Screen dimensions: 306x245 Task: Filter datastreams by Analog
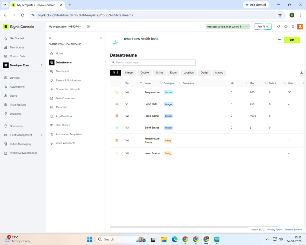click(219, 73)
